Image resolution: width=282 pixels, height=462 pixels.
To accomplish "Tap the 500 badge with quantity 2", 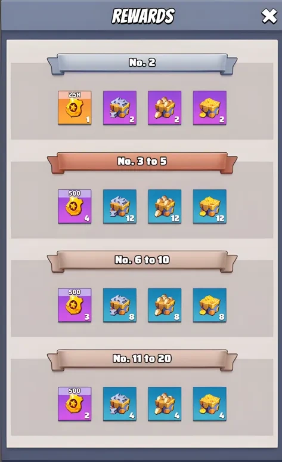I will [x=75, y=404].
